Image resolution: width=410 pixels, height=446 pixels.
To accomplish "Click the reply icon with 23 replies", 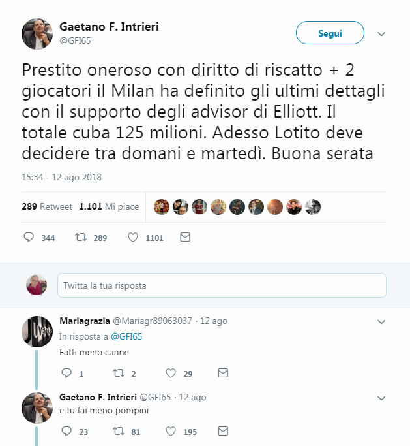I will tap(66, 431).
